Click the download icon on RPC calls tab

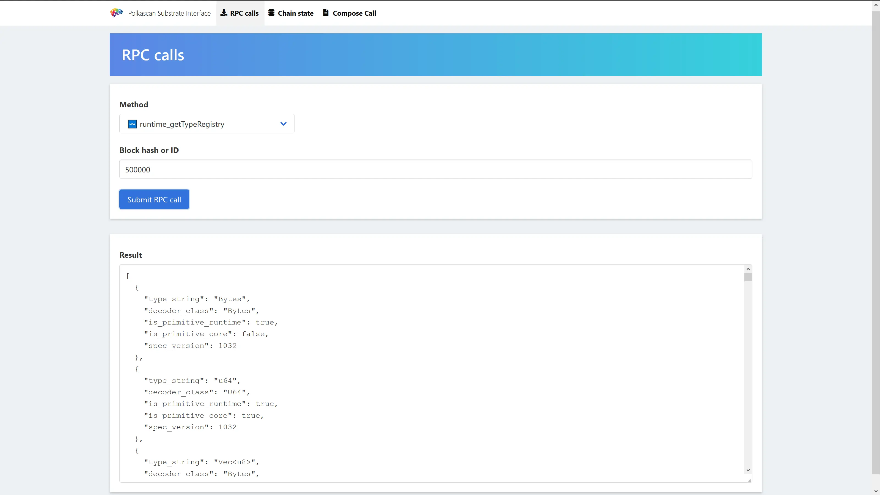[x=223, y=13]
